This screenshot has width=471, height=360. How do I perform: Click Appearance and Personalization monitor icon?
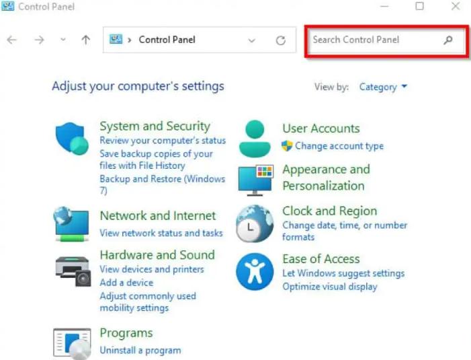pos(256,180)
